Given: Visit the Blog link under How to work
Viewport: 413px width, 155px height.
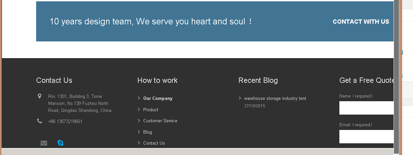Looking at the screenshot, I should pyautogui.click(x=147, y=132).
